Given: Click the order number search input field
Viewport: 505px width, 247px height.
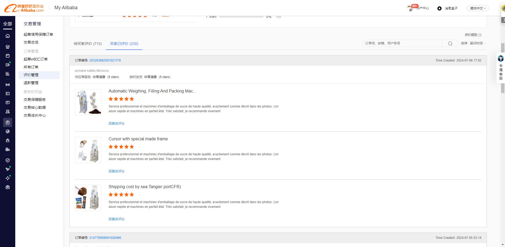Looking at the screenshot, I should tap(402, 43).
